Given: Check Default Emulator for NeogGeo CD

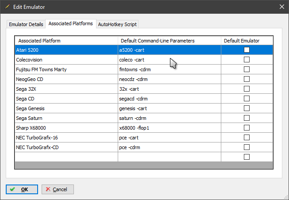Looking at the screenshot, I should (247, 79).
